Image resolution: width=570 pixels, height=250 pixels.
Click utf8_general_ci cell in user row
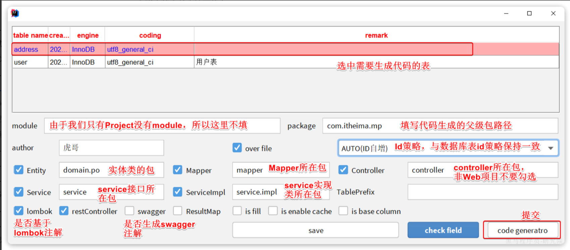click(150, 62)
